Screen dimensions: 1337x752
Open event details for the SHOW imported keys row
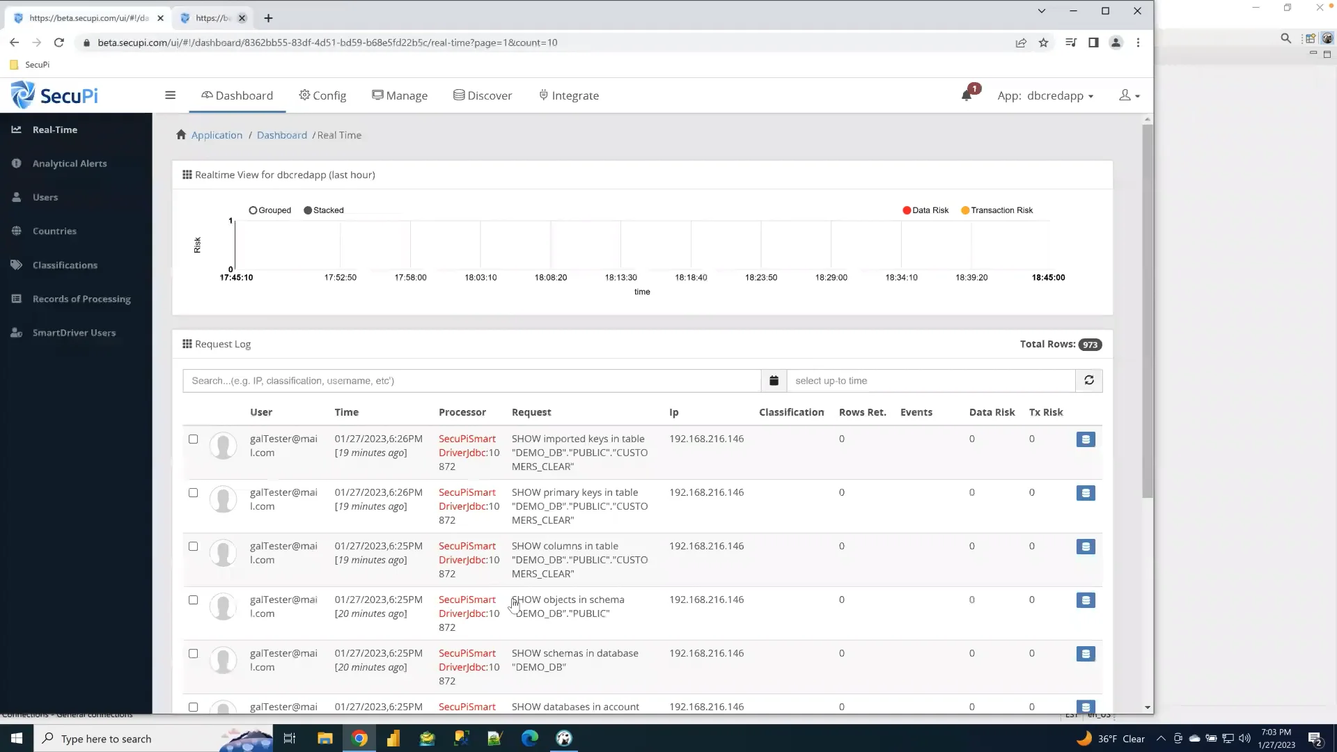point(1086,439)
